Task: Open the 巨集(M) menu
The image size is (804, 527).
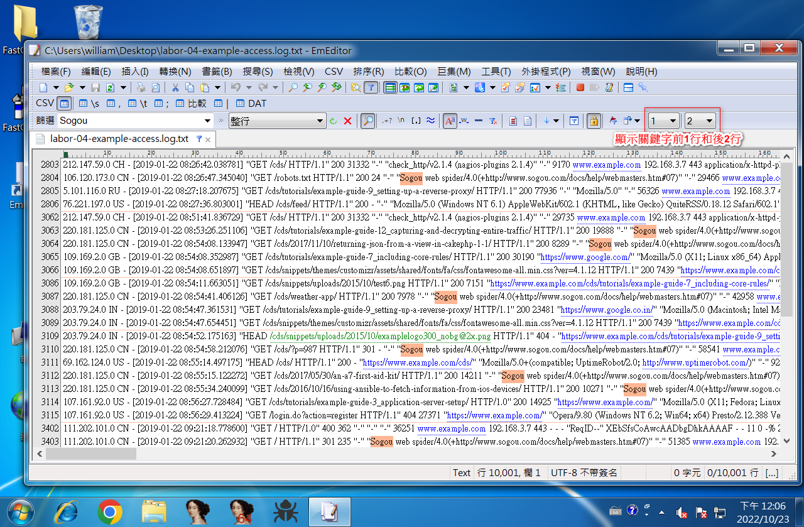Action: 454,72
